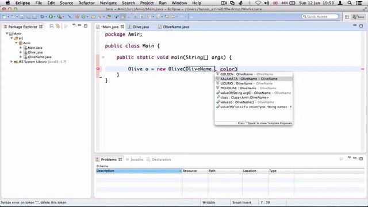Click the New file toolbar icon
This screenshot has width=368, height=207.
[x=5, y=17]
